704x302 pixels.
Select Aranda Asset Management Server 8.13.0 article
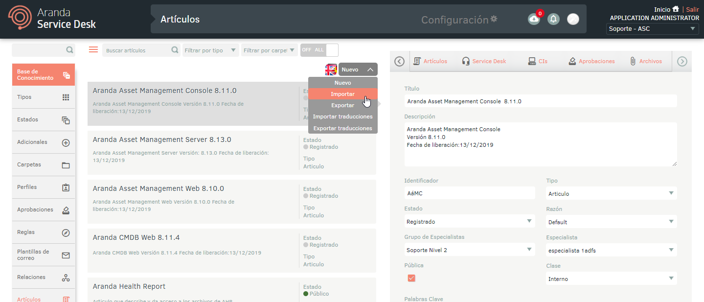coord(232,153)
